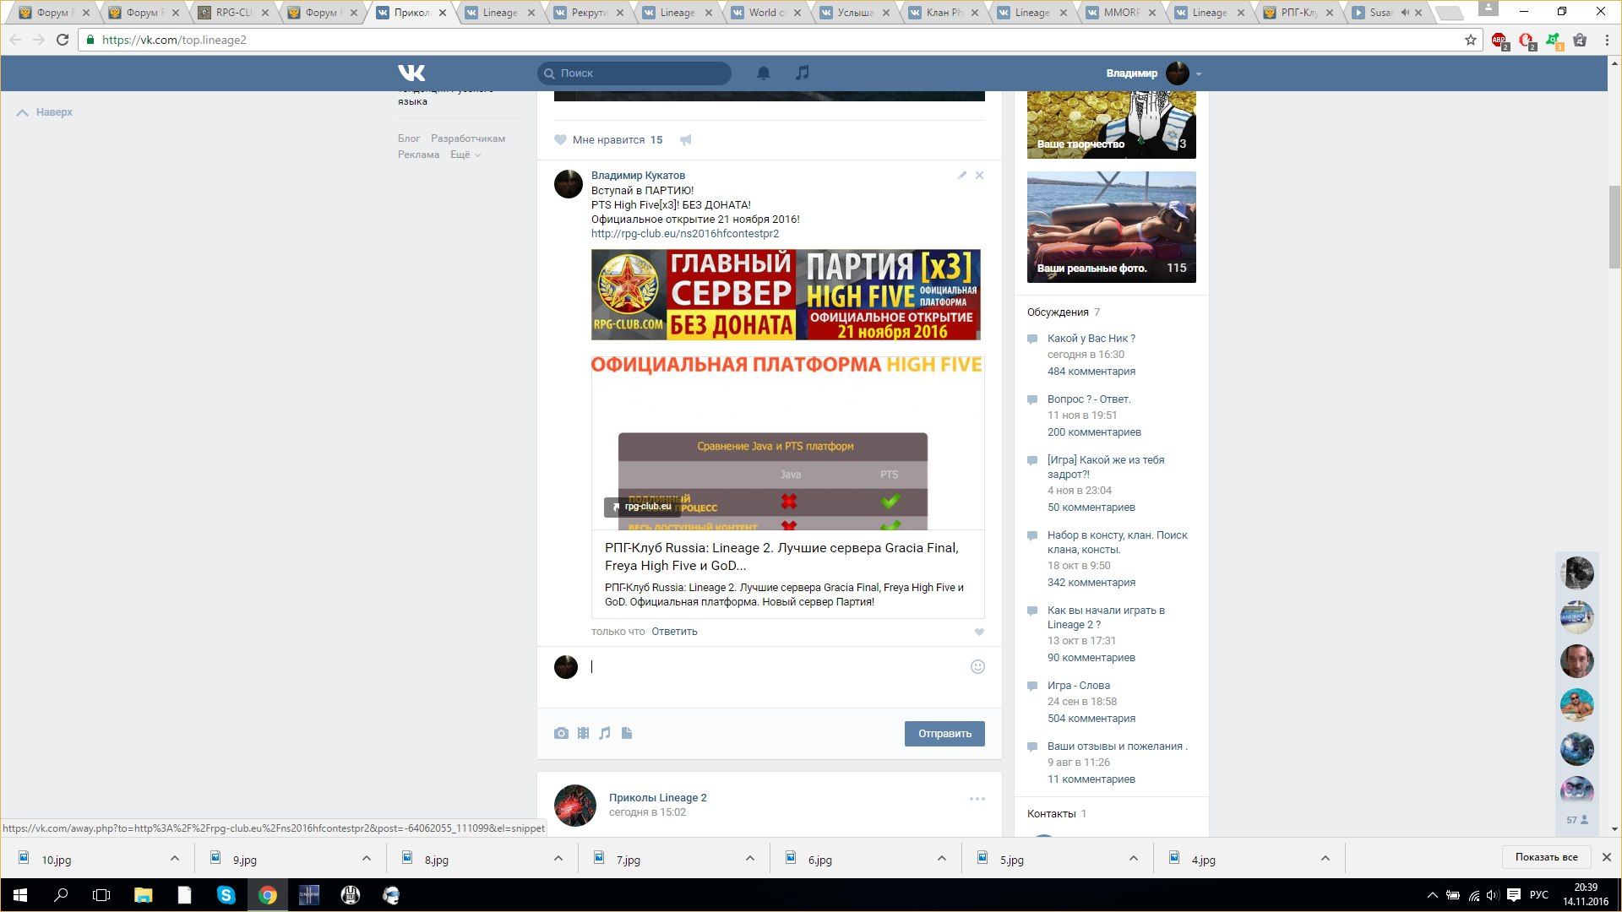Screen dimensions: 1622x912
Task: Open options arrow for 10.jpg download
Action: click(x=175, y=859)
